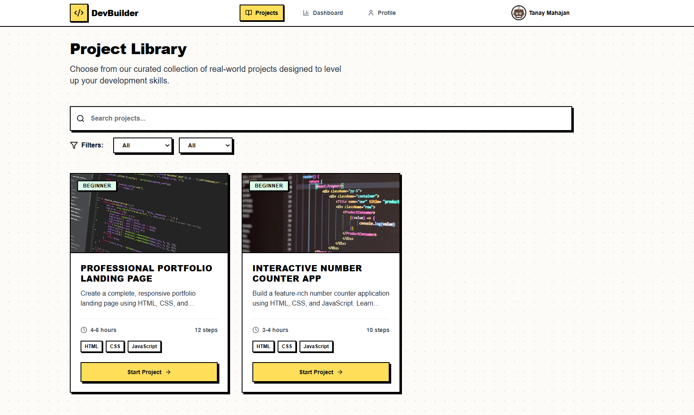Click the Tanay Mahajan user name
This screenshot has height=415, width=694.
(x=549, y=13)
